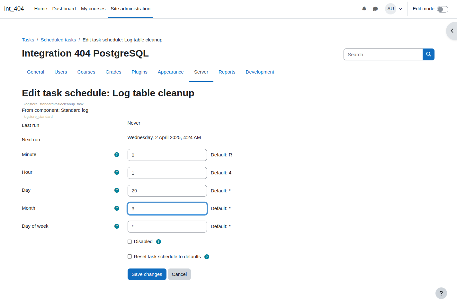457x299 pixels.
Task: Open the block drawer chevron
Action: tap(452, 31)
